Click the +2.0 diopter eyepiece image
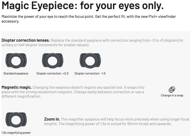The image size is (192, 136). tap(52, 61)
